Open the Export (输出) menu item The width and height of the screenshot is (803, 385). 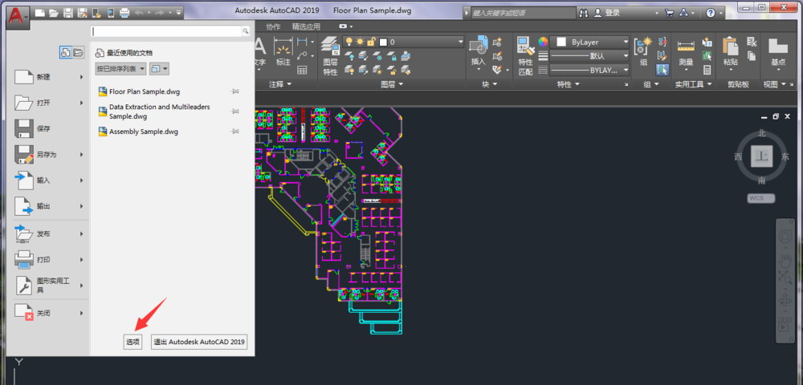[44, 206]
